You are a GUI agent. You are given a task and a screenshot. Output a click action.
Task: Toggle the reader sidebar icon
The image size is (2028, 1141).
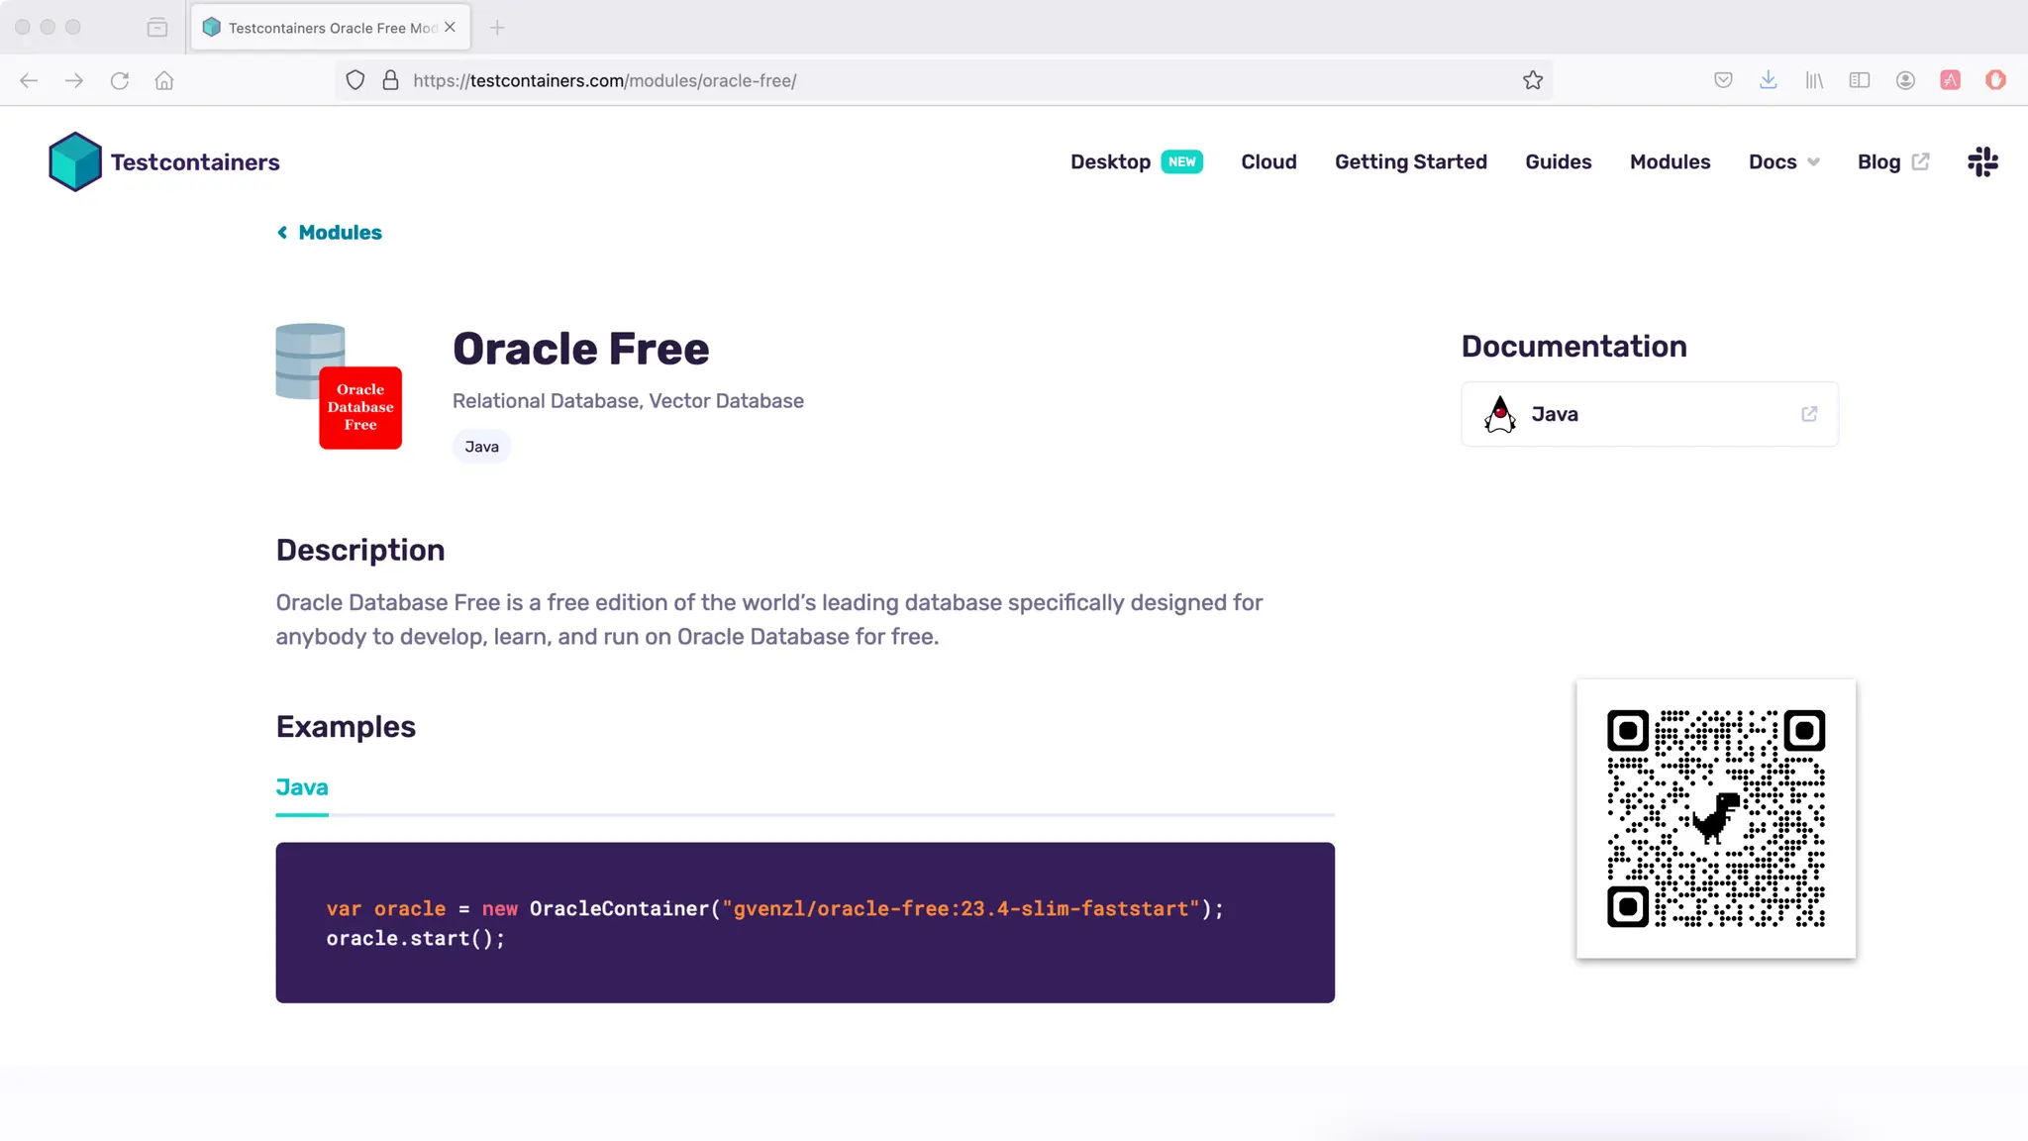1860,80
